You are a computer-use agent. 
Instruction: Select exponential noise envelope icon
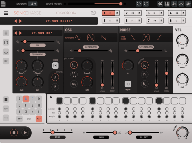pos(145,65)
